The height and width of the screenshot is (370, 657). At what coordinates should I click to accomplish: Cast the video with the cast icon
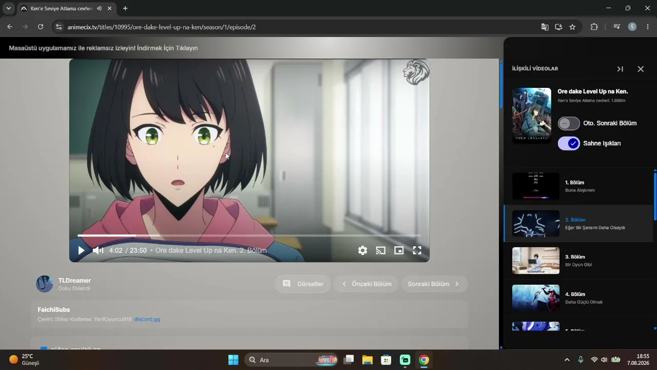[380, 250]
